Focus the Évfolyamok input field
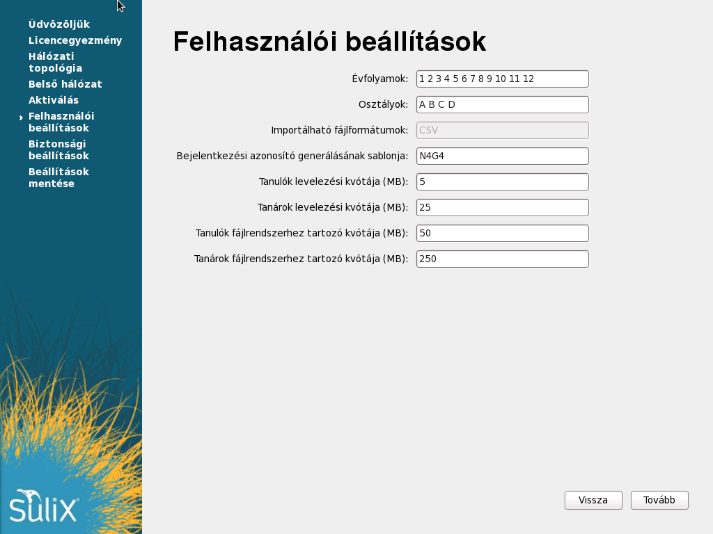Image resolution: width=713 pixels, height=534 pixels. (503, 79)
